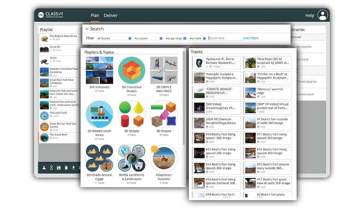Select Colourful fish and coral reef item
Viewport: 364px width, 208px height.
[x=60, y=94]
